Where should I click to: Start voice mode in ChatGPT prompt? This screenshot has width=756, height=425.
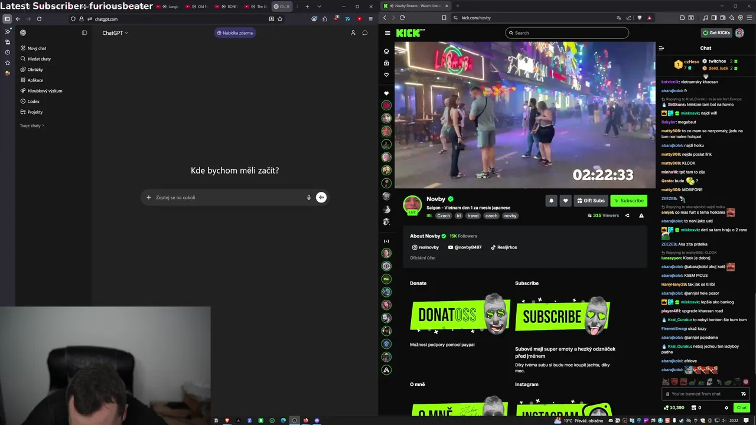(x=321, y=198)
